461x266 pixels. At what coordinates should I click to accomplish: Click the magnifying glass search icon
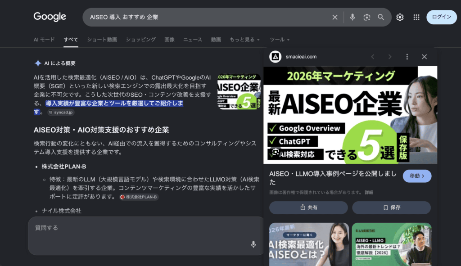pos(381,18)
